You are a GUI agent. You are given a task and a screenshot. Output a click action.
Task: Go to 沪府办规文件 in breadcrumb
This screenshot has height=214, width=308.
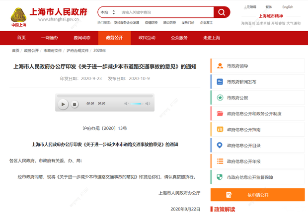coord(77,51)
